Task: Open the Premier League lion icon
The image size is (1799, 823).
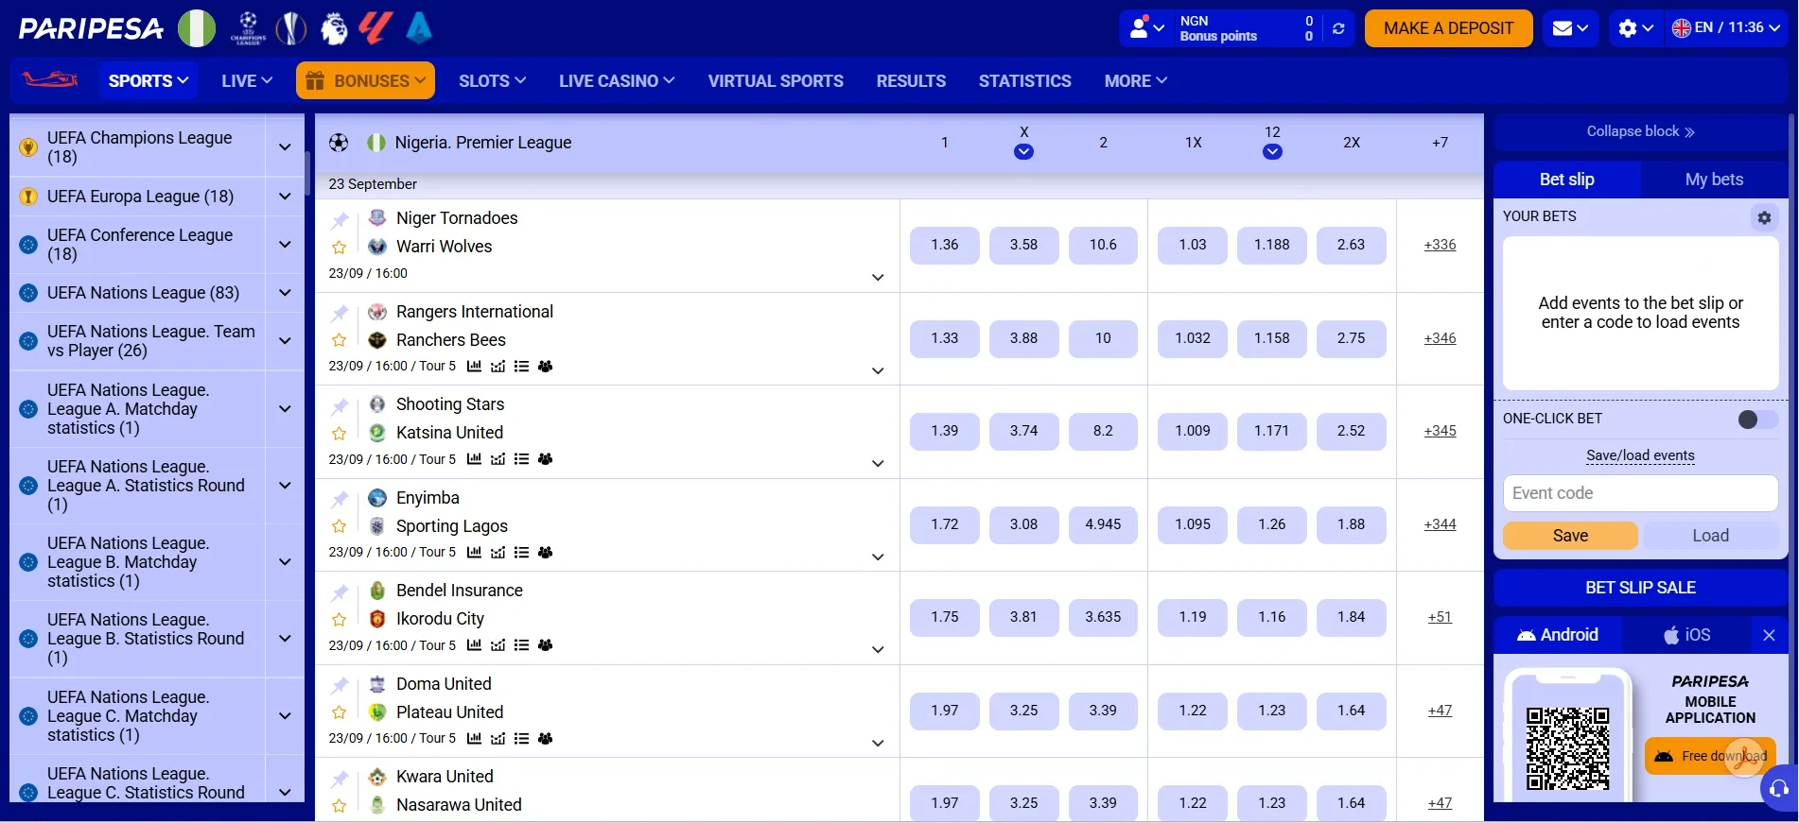Action: 333,28
